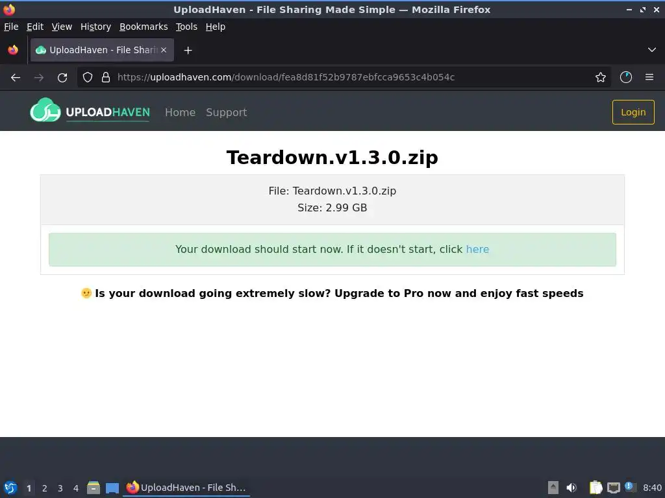The image size is (665, 498).
Task: Expand the list all tabs chevron
Action: point(652,50)
